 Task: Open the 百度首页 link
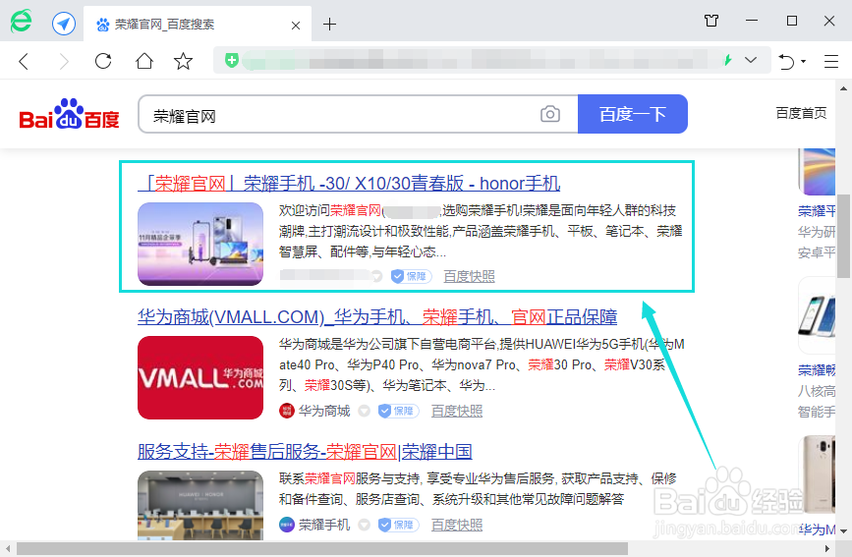point(801,113)
